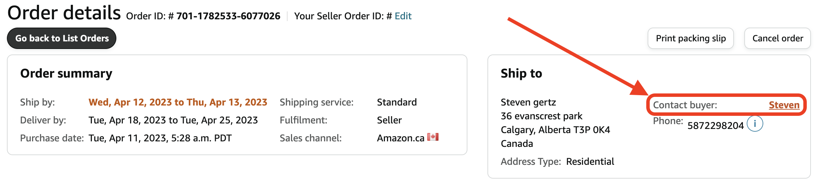Click the recipient name Steven gertz
Viewport: 823px width, 191px height.
pyautogui.click(x=528, y=102)
